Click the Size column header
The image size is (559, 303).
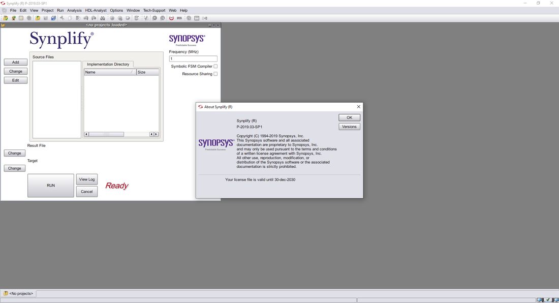point(147,72)
